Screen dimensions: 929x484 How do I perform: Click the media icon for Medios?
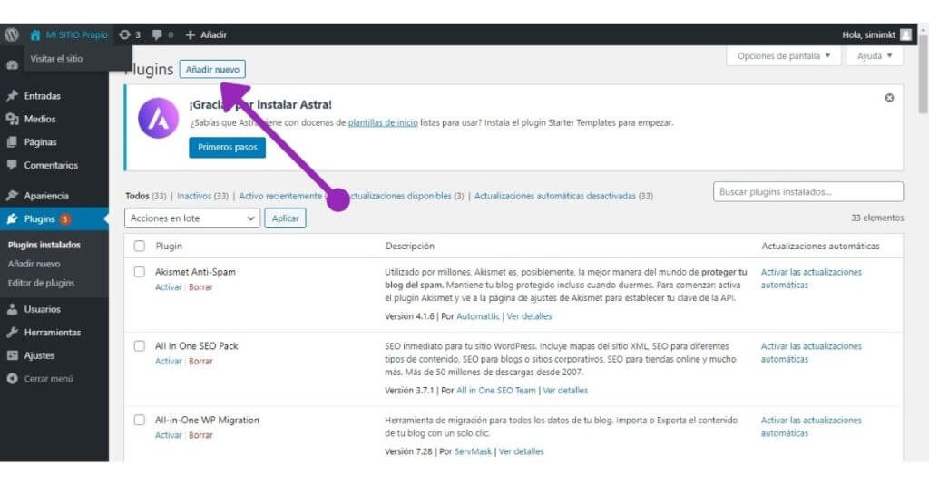(12, 119)
